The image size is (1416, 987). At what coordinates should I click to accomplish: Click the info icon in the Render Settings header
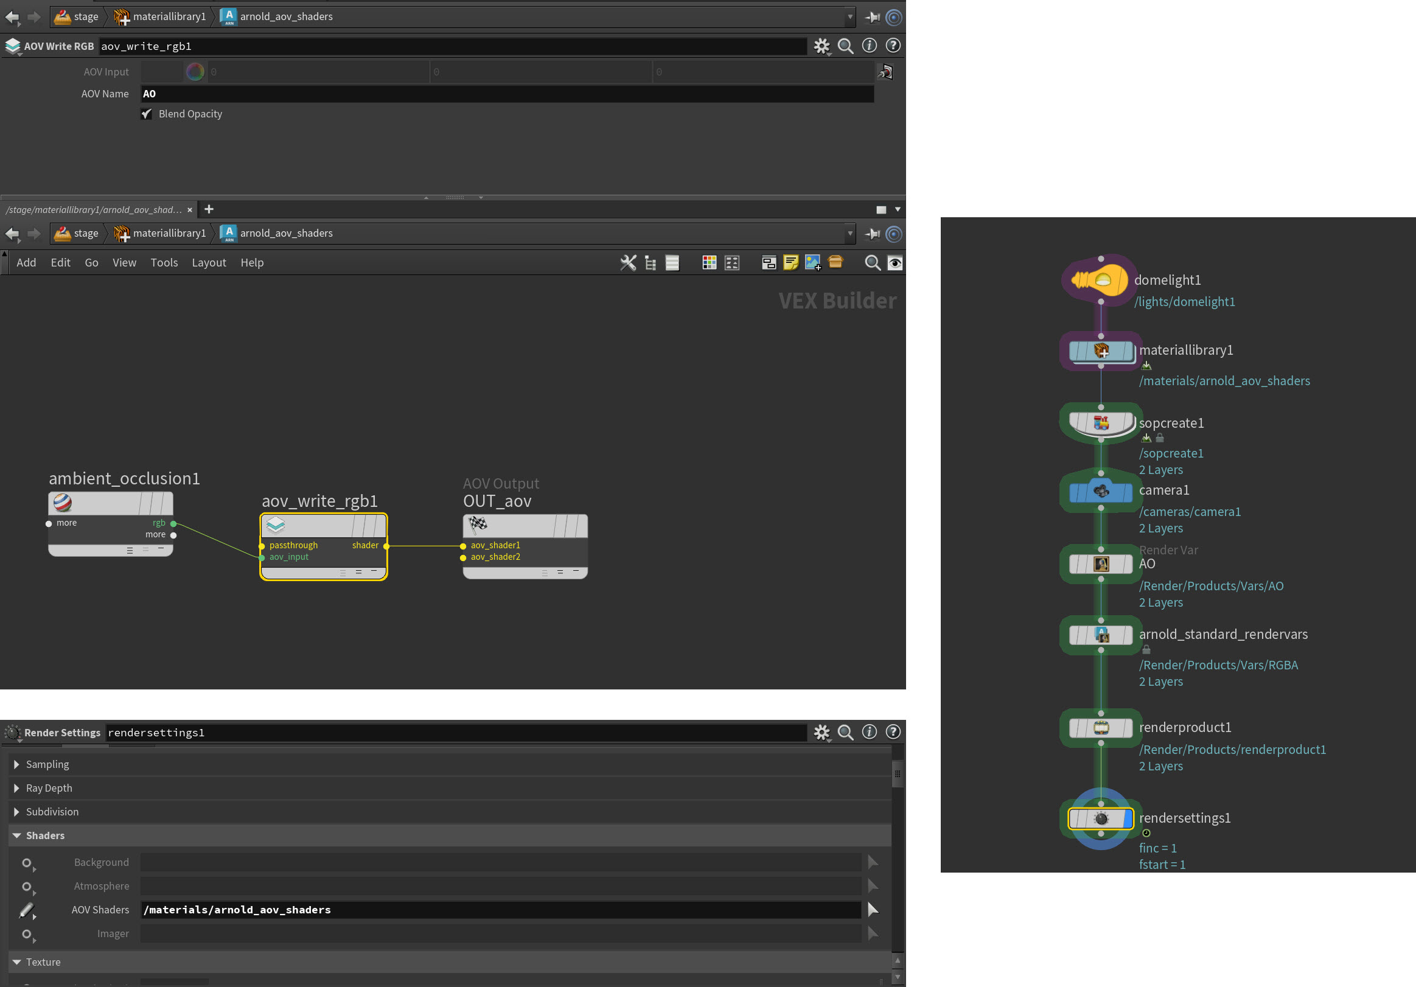pyautogui.click(x=870, y=732)
